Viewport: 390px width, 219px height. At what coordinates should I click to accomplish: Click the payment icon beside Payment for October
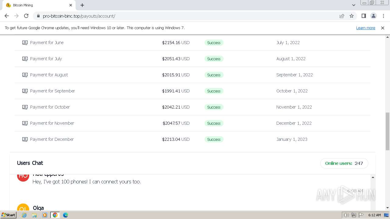(25, 107)
